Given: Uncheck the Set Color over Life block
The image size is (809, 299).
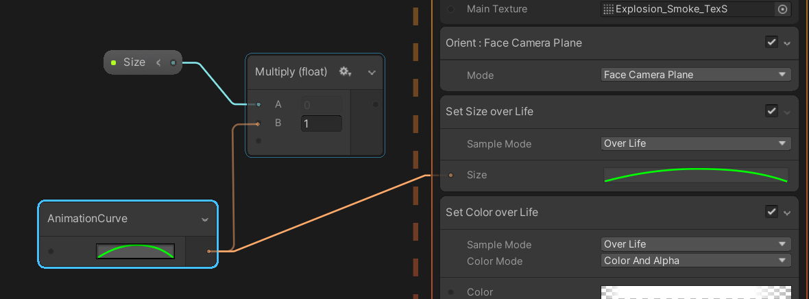Looking at the screenshot, I should (771, 212).
